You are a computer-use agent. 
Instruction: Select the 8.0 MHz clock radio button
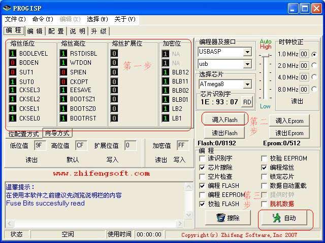[x=314, y=89]
